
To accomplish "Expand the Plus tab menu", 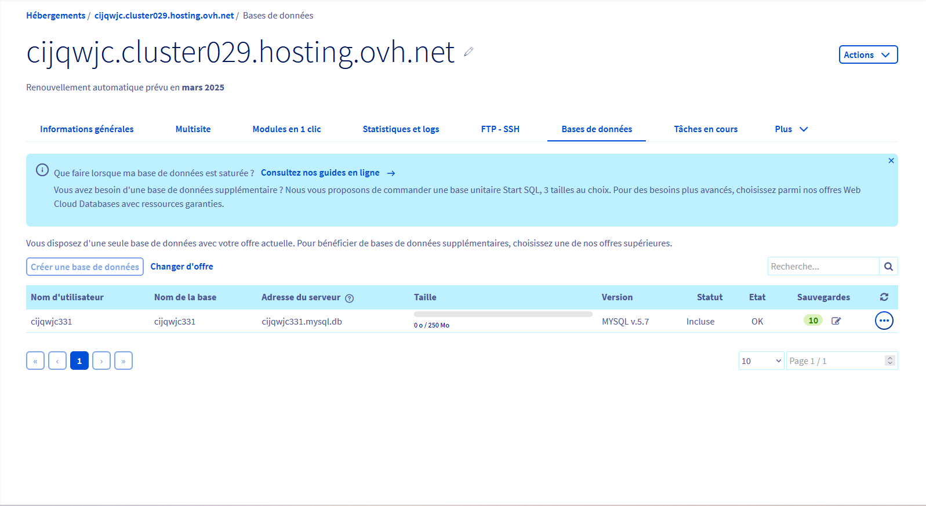I will click(791, 129).
